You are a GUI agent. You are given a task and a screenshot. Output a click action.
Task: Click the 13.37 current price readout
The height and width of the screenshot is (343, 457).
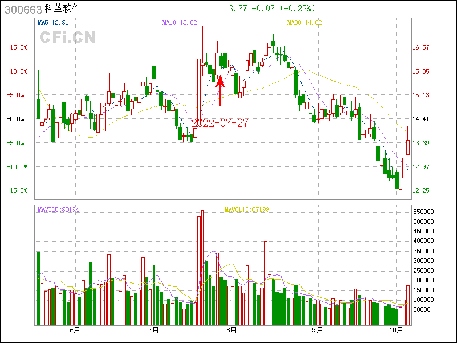coord(236,9)
